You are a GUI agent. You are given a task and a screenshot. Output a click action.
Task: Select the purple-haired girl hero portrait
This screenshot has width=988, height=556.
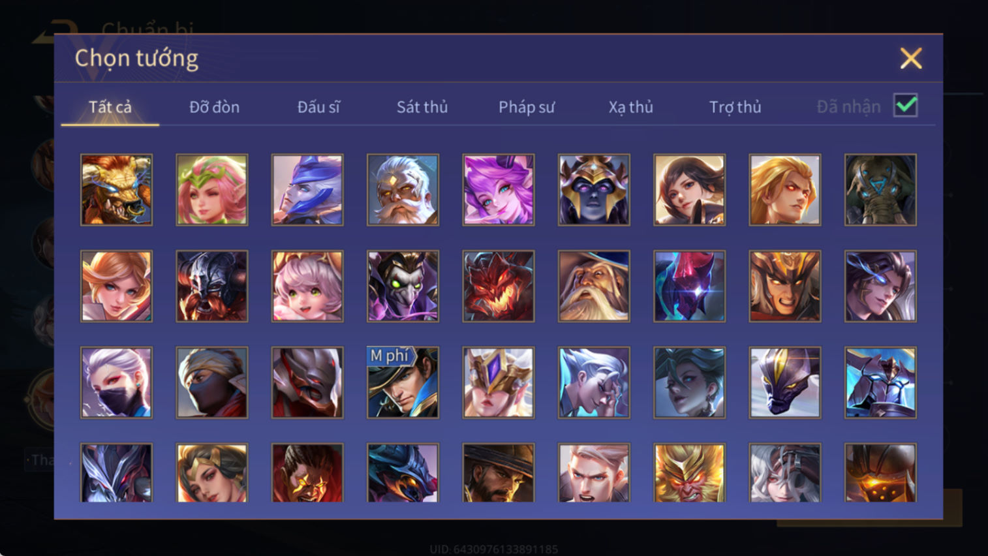[499, 190]
